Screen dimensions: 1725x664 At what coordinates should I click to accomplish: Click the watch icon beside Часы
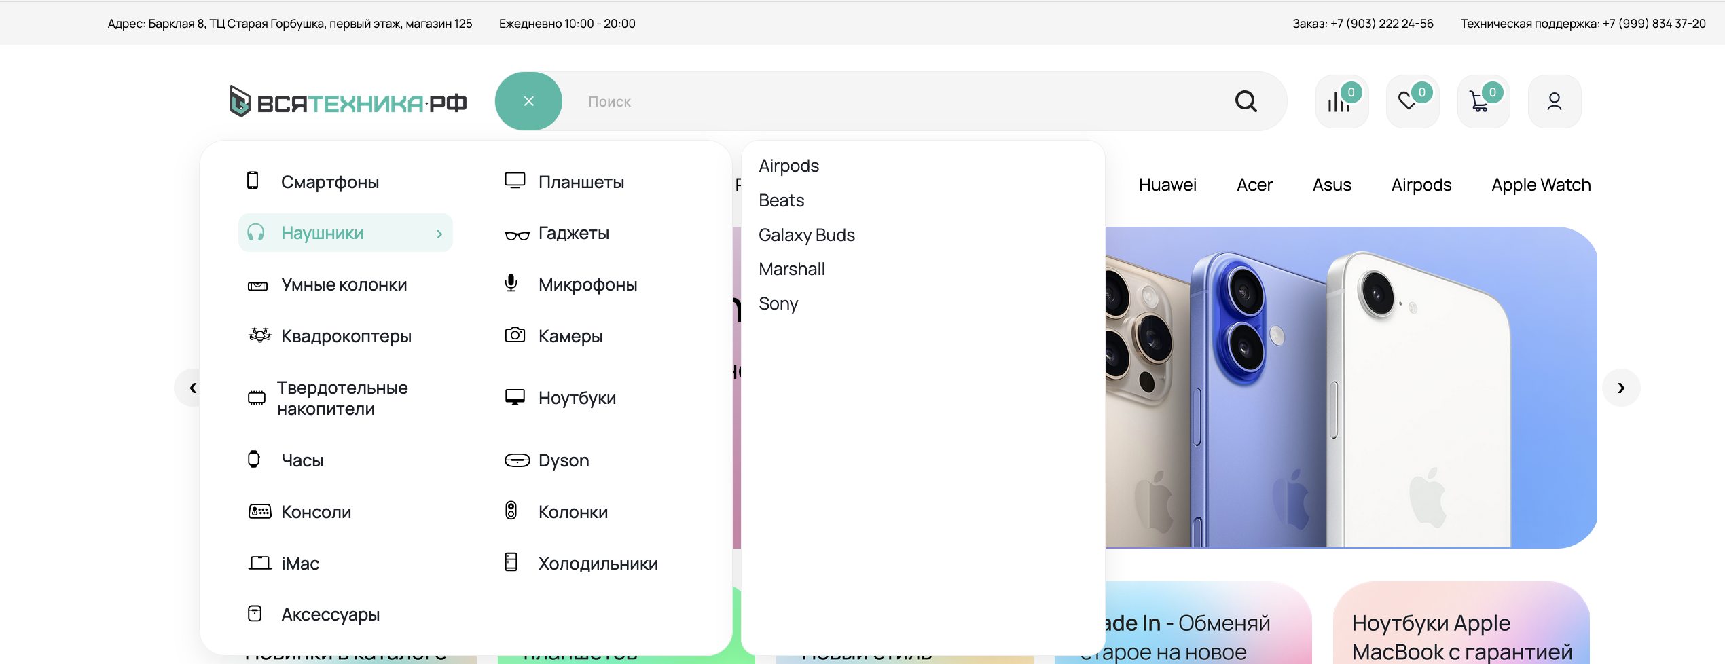click(254, 459)
